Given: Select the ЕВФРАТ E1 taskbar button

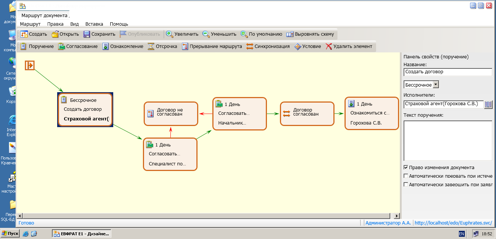Looking at the screenshot, I should [82, 233].
